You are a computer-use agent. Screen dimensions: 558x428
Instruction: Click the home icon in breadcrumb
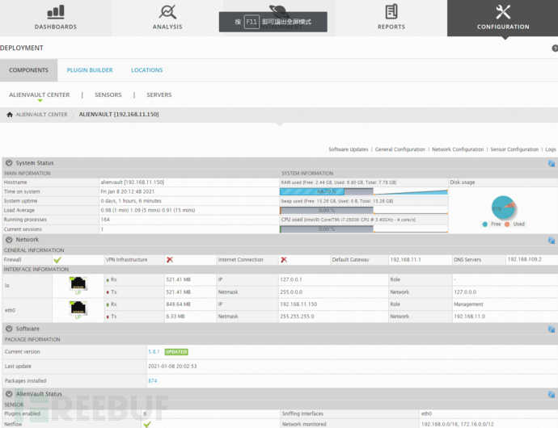(10, 115)
